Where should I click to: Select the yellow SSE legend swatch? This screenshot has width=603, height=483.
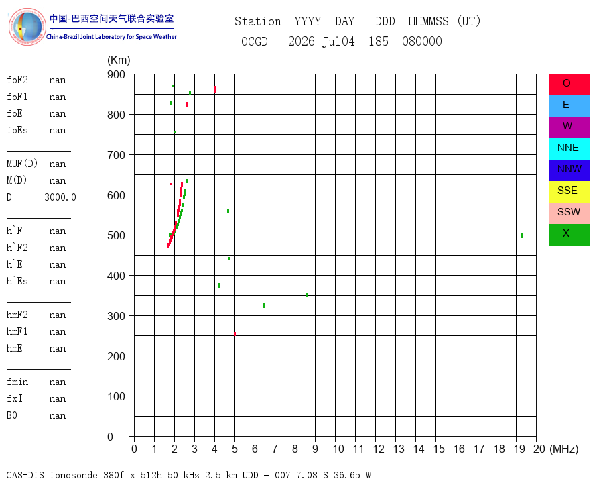[x=569, y=192]
